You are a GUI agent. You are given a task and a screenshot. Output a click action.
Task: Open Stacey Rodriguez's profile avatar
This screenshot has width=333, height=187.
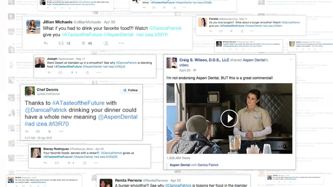pyautogui.click(x=36, y=153)
